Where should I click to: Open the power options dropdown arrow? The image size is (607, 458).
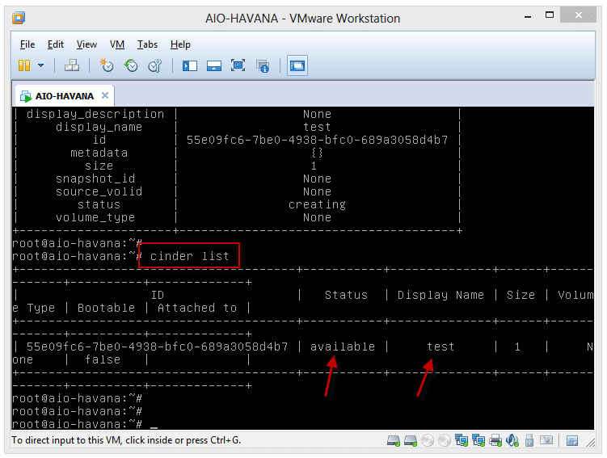40,65
